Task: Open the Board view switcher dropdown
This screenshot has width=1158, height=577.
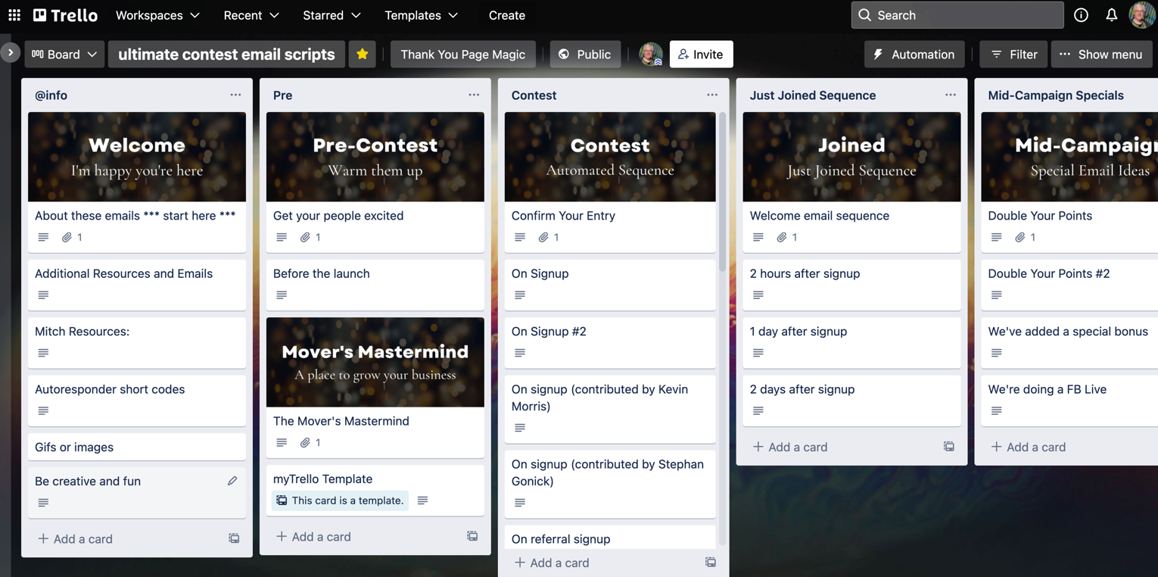Action: 64,55
